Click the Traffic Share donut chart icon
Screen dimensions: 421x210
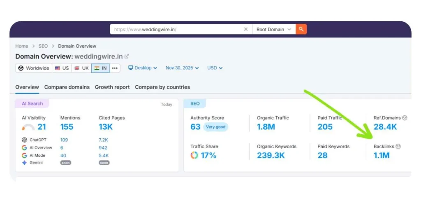pyautogui.click(x=194, y=155)
